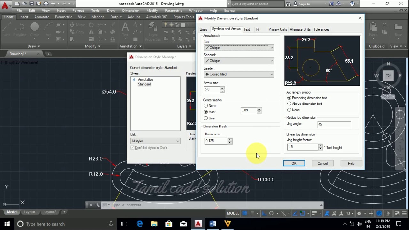Open the Dimension menu in menu bar

(x=131, y=11)
